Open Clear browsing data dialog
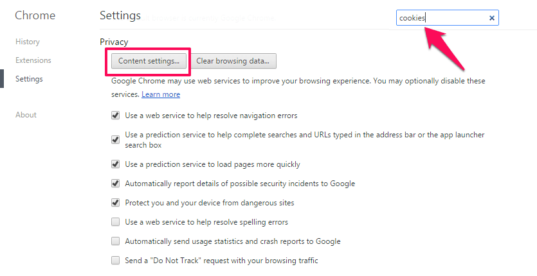The height and width of the screenshot is (276, 537). point(233,61)
